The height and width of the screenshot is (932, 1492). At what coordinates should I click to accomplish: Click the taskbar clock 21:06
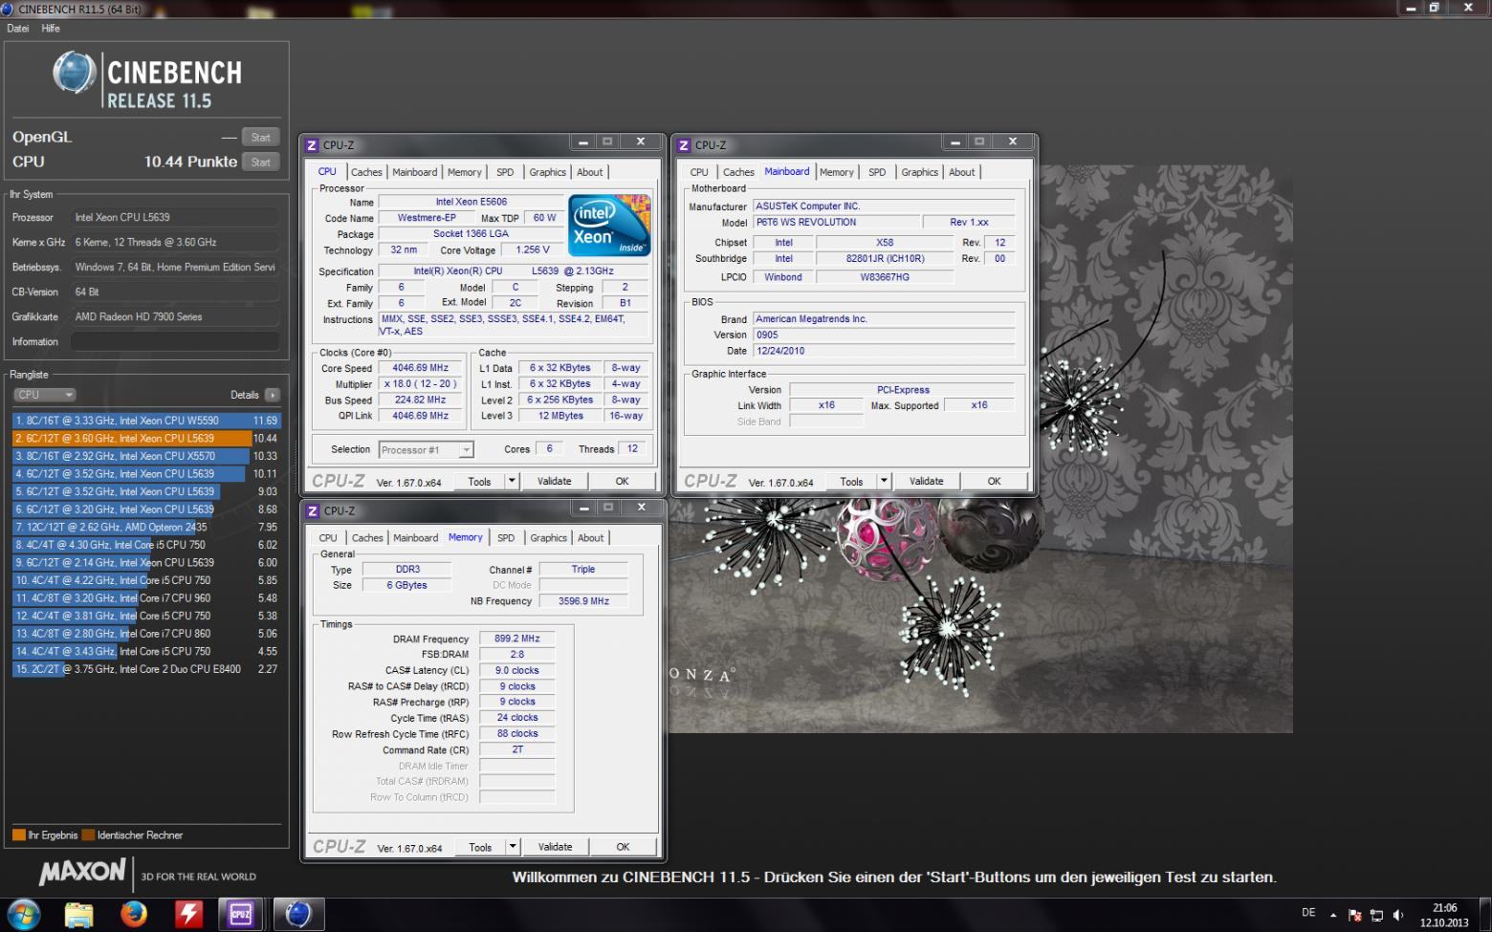click(x=1444, y=908)
